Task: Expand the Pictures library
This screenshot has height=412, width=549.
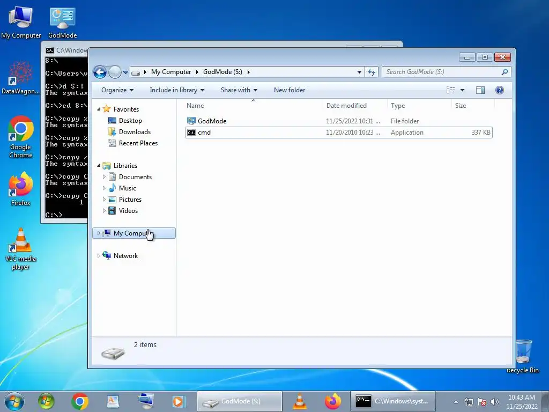Action: [x=104, y=200]
